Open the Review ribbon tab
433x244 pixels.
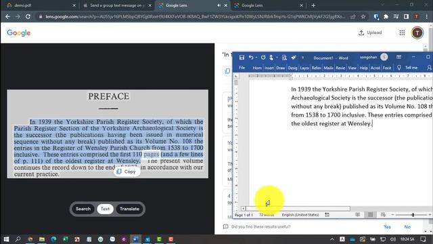pyautogui.click(x=340, y=68)
